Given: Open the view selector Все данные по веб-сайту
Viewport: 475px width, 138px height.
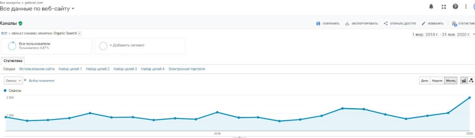Looking at the screenshot, I should pos(37,9).
